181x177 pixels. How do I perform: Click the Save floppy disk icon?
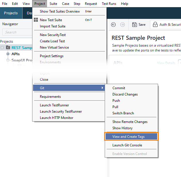click(x=134, y=25)
